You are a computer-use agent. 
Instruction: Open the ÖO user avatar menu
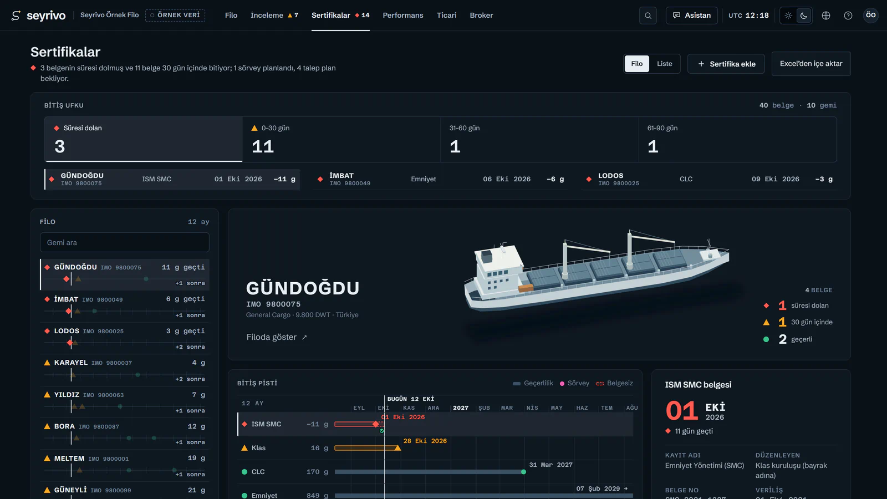(x=871, y=15)
